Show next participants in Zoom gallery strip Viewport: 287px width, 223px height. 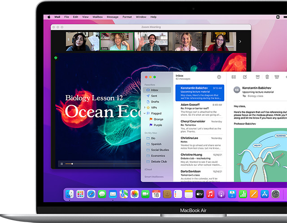240,42
